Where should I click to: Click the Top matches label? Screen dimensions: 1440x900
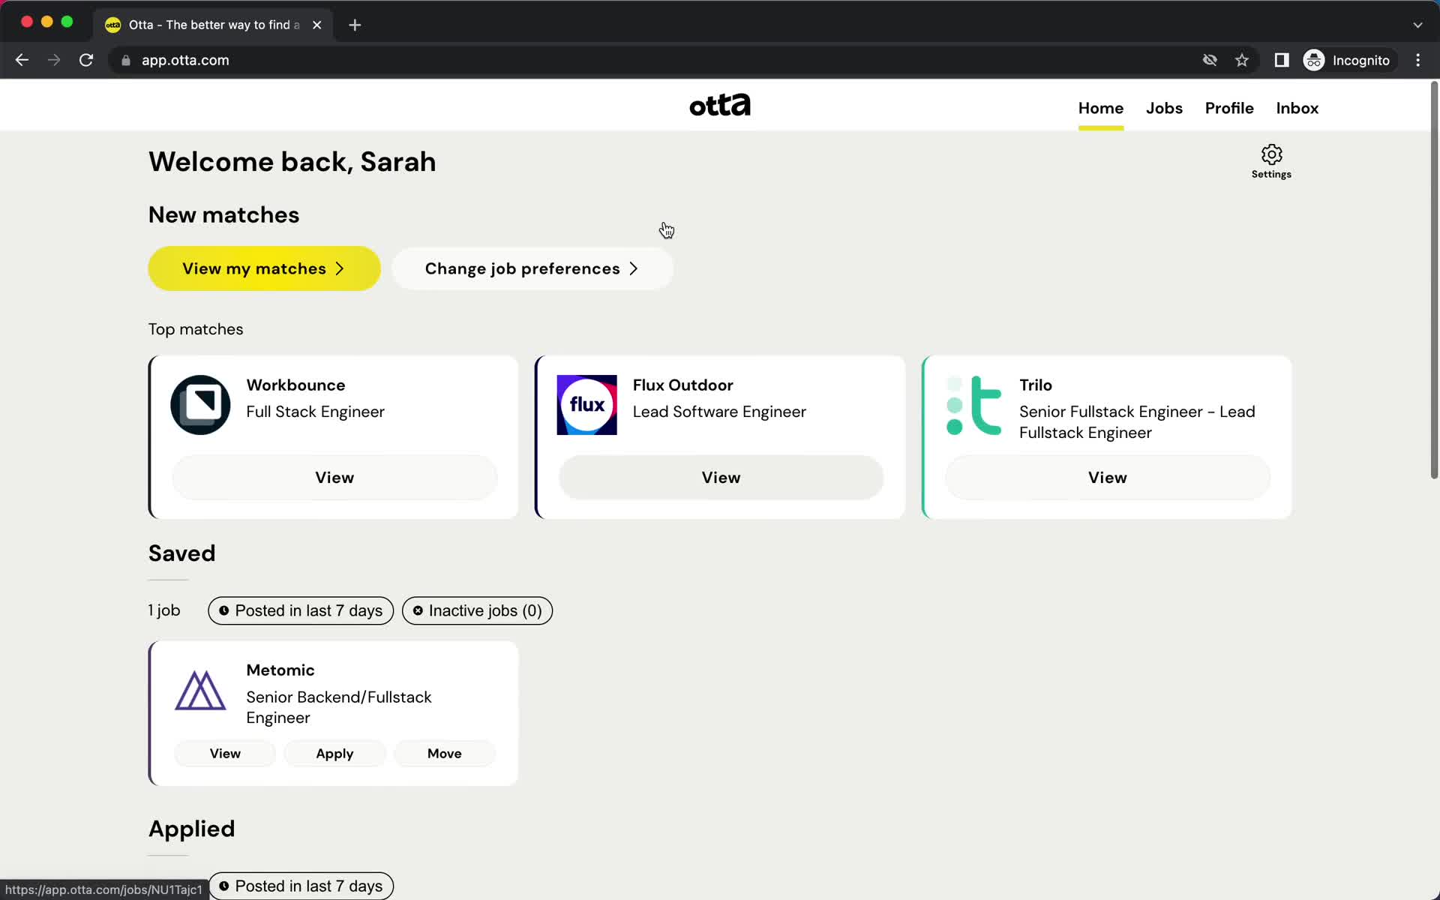coord(196,329)
